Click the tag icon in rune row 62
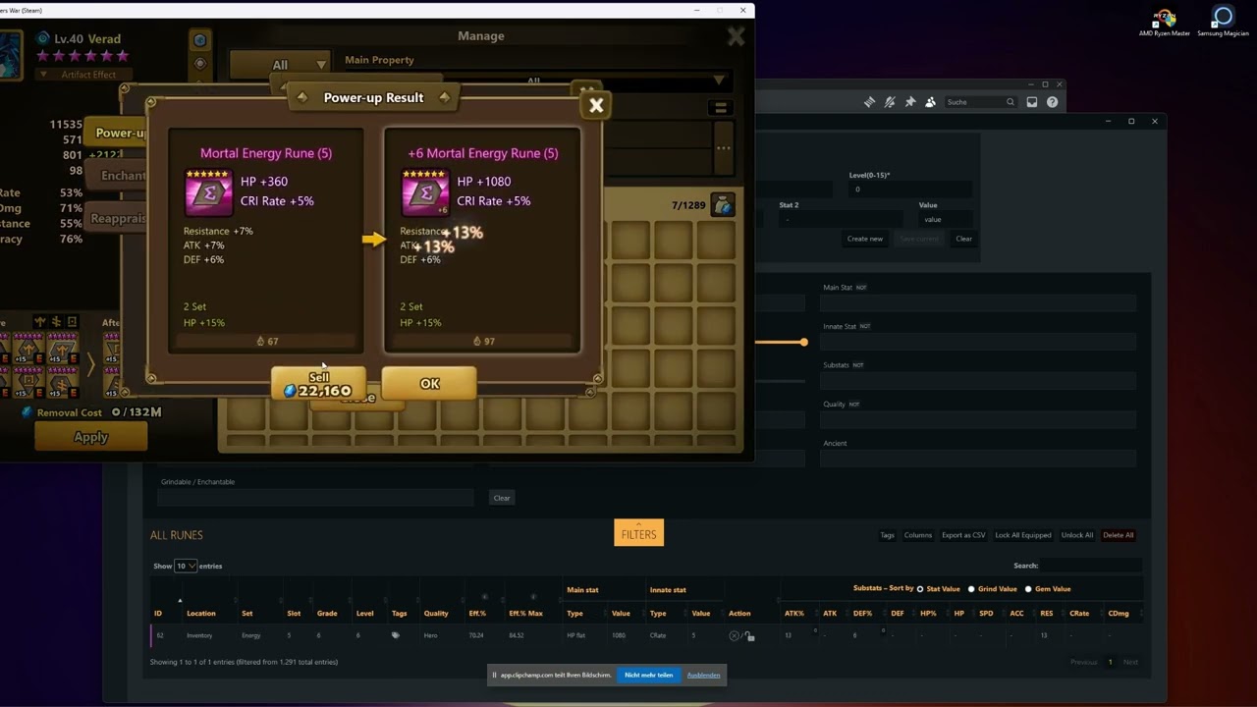The image size is (1257, 707). click(x=396, y=635)
